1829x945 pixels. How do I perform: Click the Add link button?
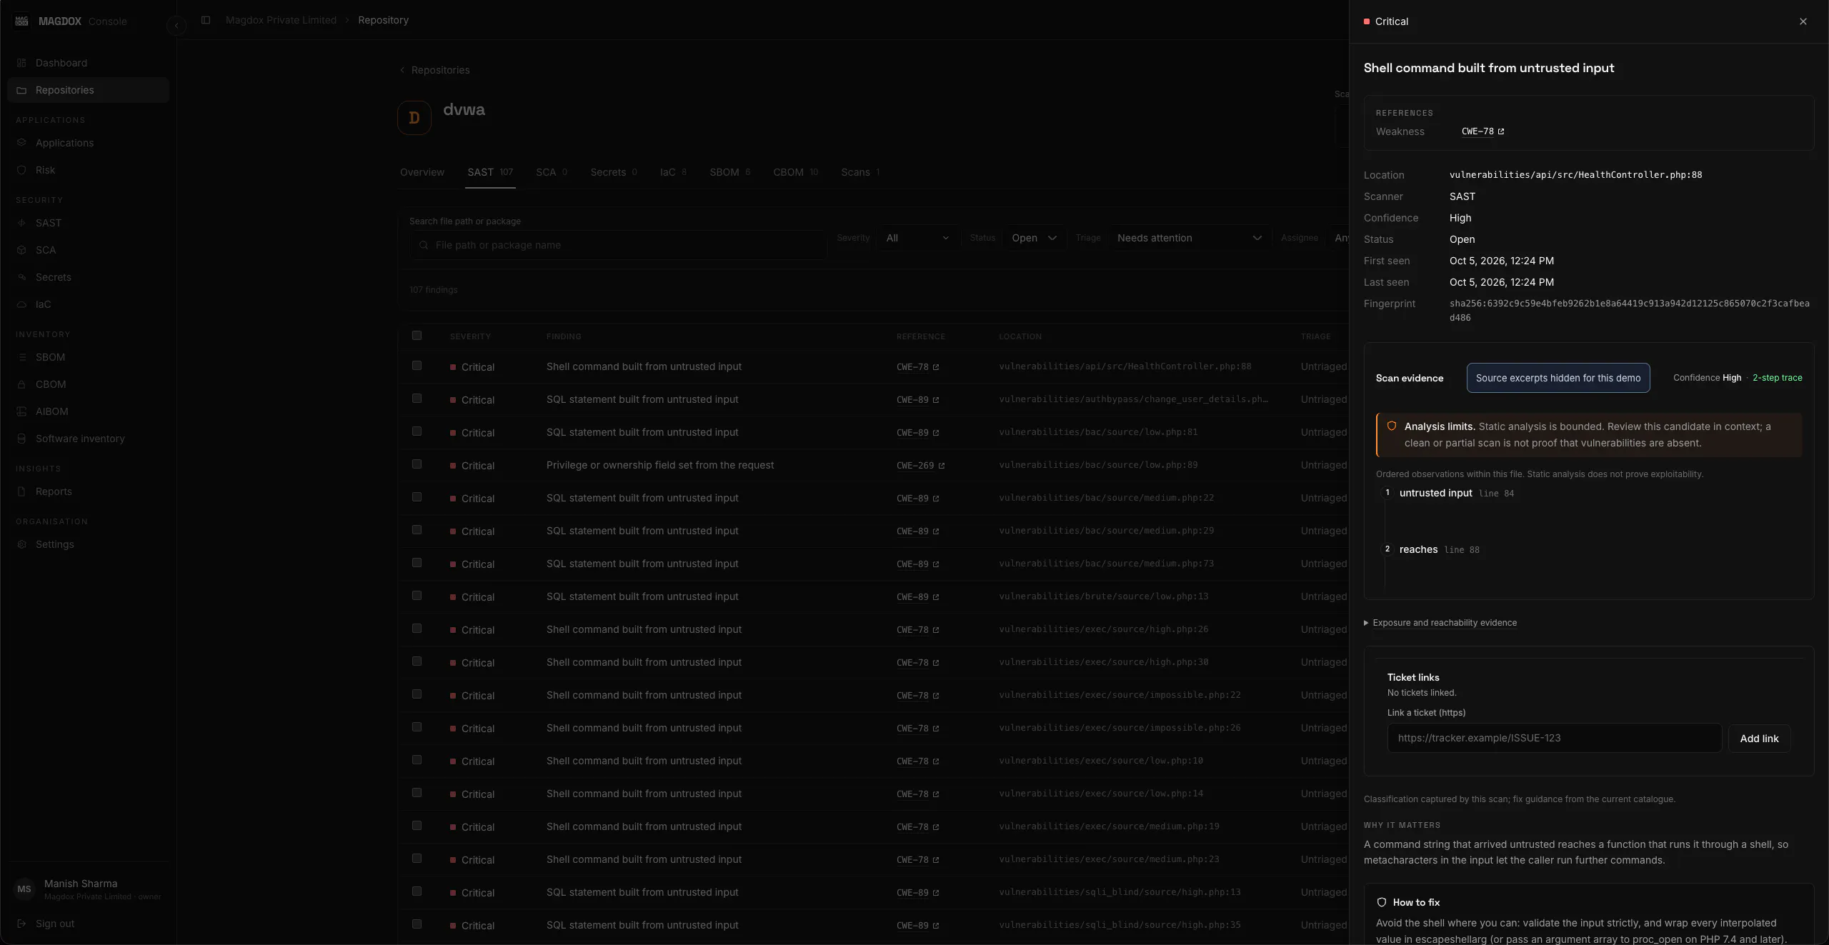pyautogui.click(x=1759, y=739)
